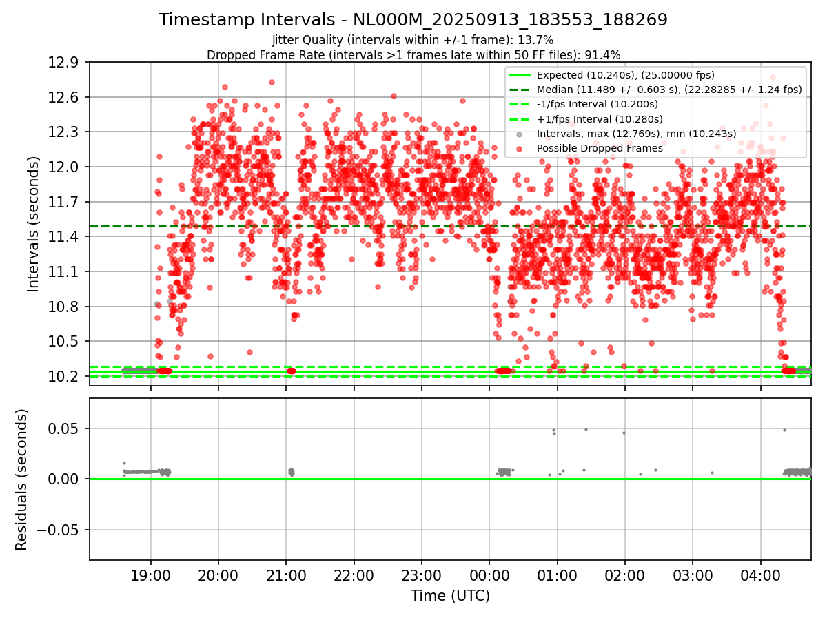827x620 pixels.
Task: Click legend entry 'Expected (10.240s), (25.00000 fps)'
Action: (625, 75)
